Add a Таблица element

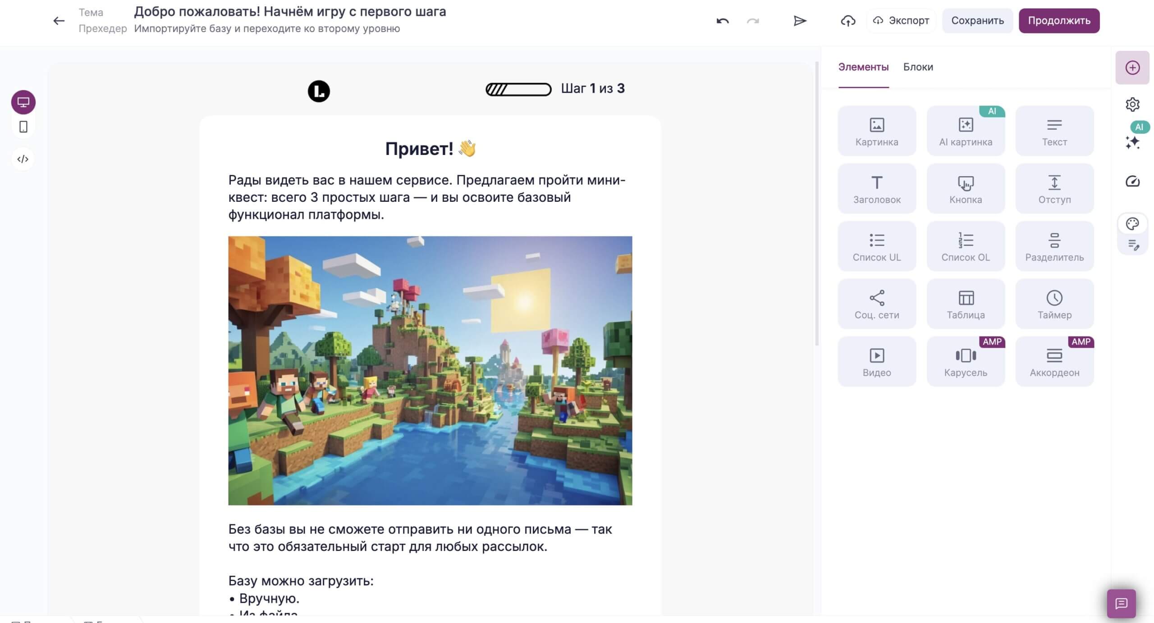(966, 304)
